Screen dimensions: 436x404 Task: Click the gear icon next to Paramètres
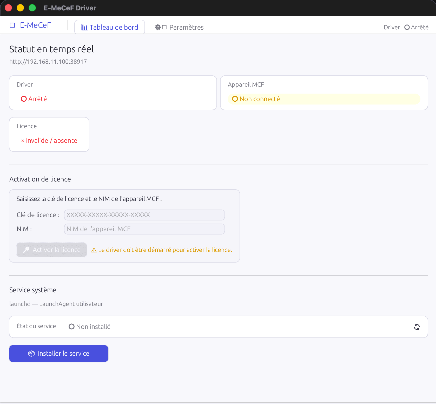pyautogui.click(x=158, y=27)
